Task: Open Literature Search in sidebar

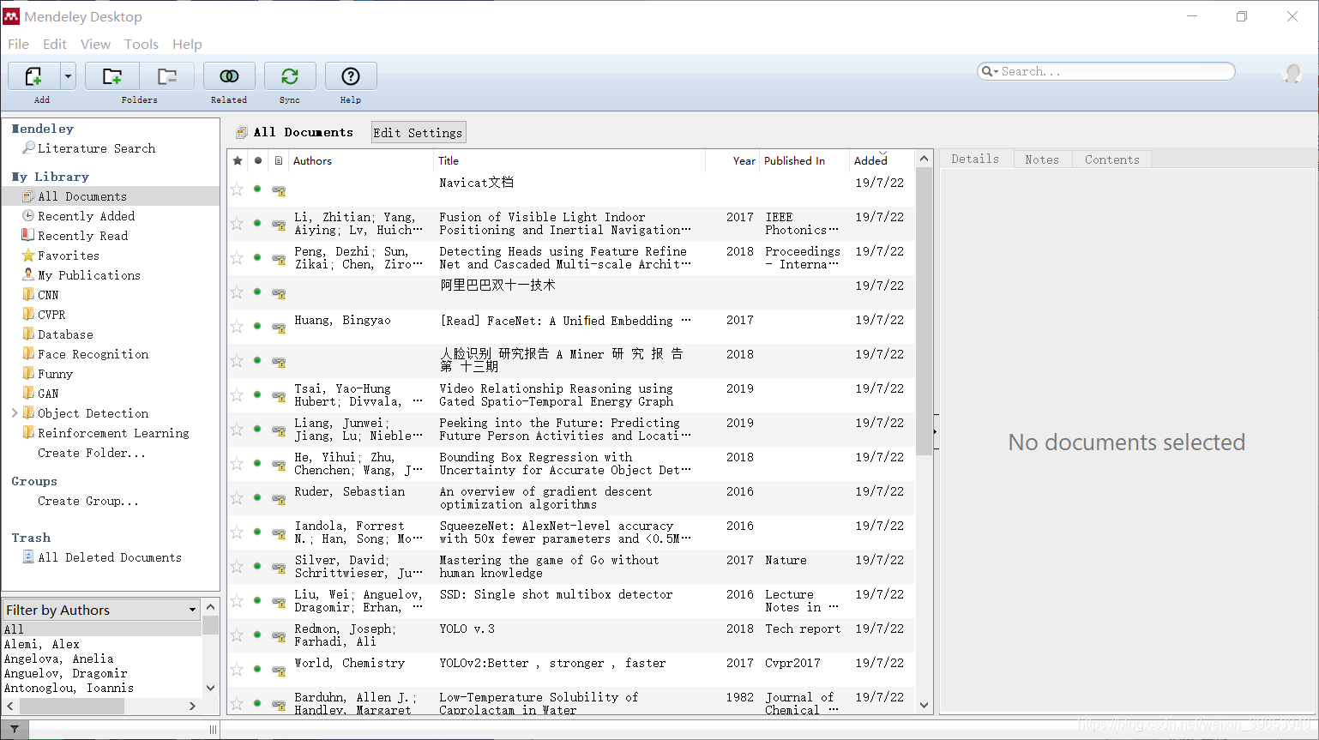Action: point(97,148)
